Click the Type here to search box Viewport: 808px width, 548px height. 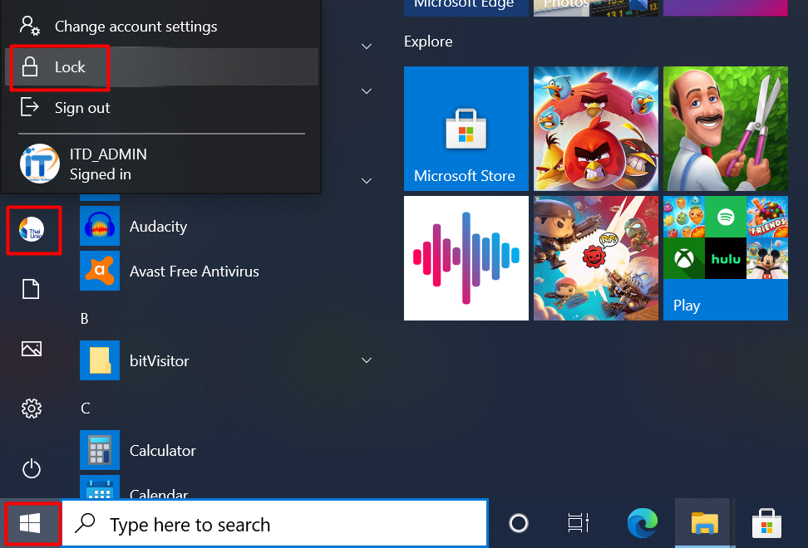click(274, 524)
